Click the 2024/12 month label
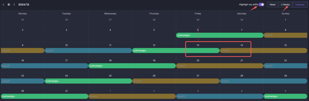The width and height of the screenshot is (309, 101). coord(24,4)
